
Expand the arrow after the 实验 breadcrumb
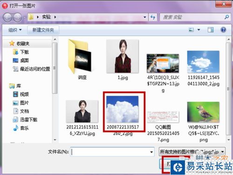click(x=55, y=17)
